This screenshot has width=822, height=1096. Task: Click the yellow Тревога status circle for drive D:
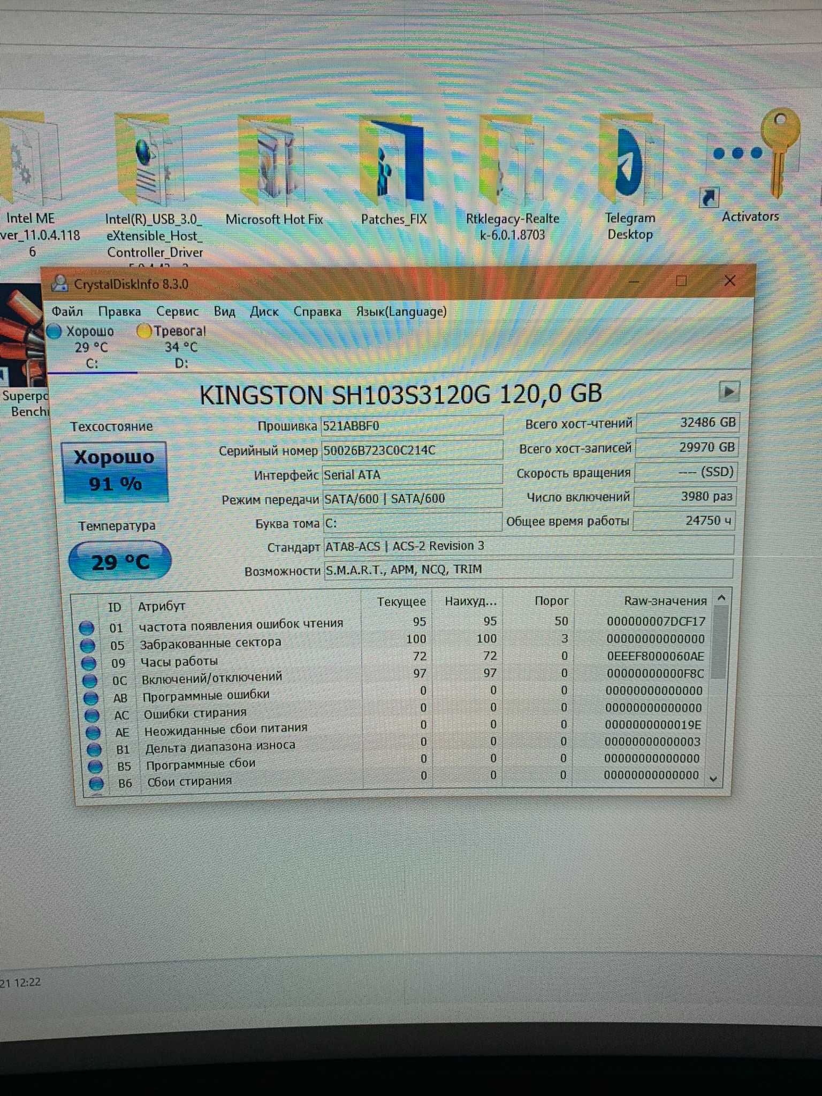point(144,331)
